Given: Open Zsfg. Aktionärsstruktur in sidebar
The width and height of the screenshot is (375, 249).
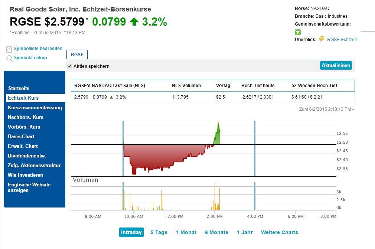Looking at the screenshot, I should 34,165.
